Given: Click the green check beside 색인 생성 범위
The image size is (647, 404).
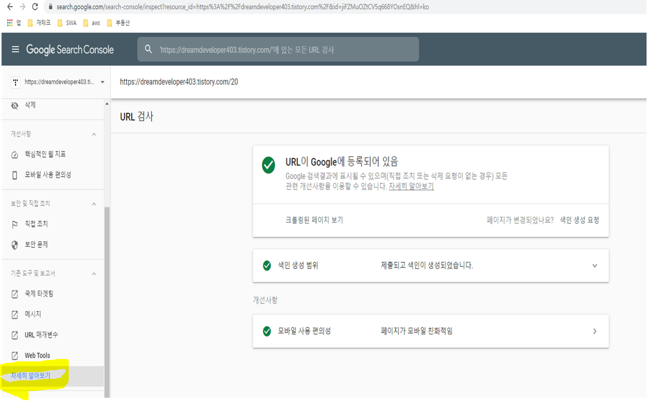Looking at the screenshot, I should click(267, 266).
